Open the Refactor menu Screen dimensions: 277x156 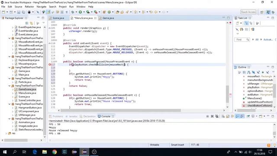29,7
